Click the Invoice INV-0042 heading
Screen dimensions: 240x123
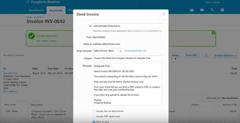46,21
